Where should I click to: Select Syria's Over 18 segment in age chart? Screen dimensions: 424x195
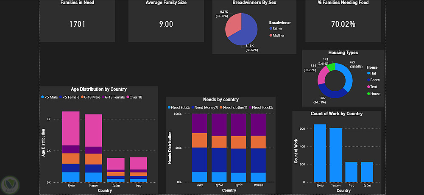pos(71,128)
